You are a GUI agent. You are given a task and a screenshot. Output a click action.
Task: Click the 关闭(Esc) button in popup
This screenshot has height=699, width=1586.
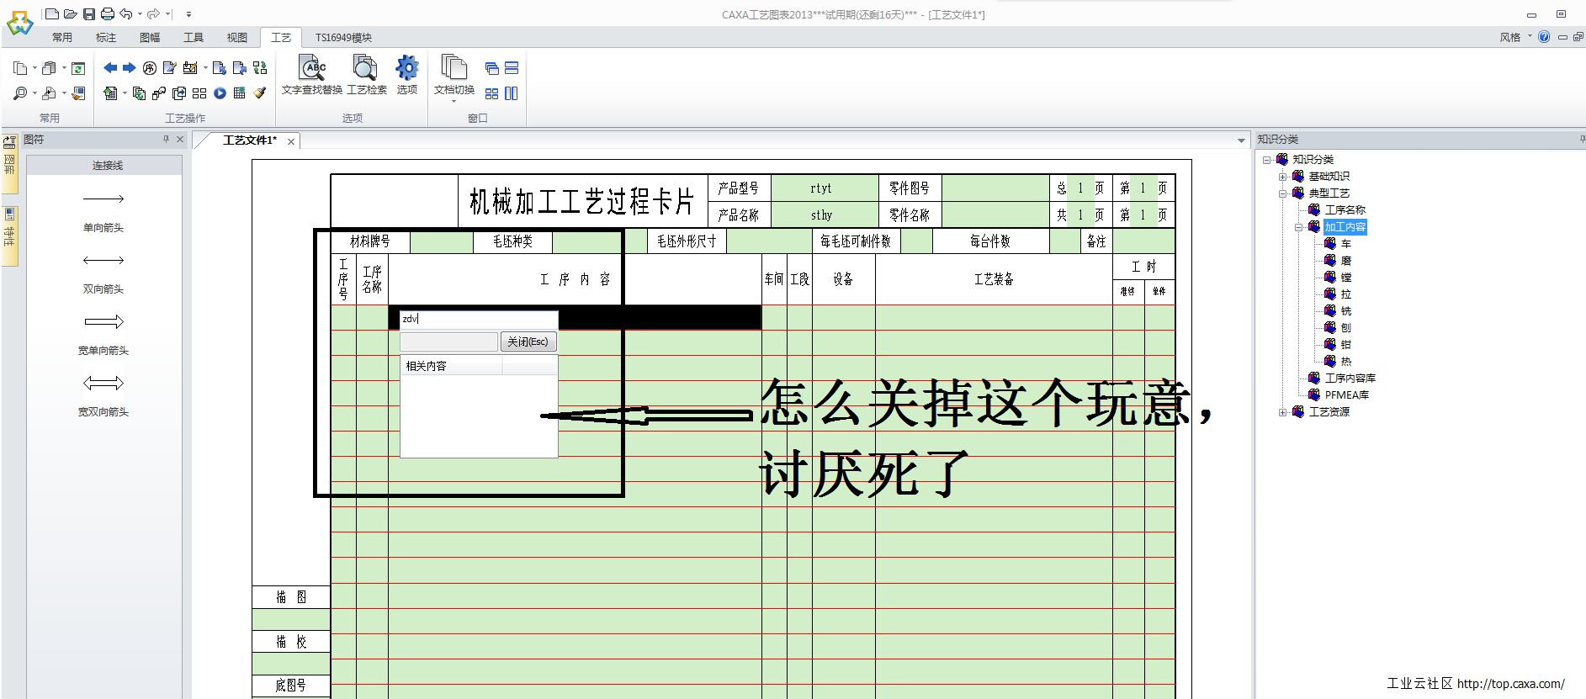click(528, 342)
